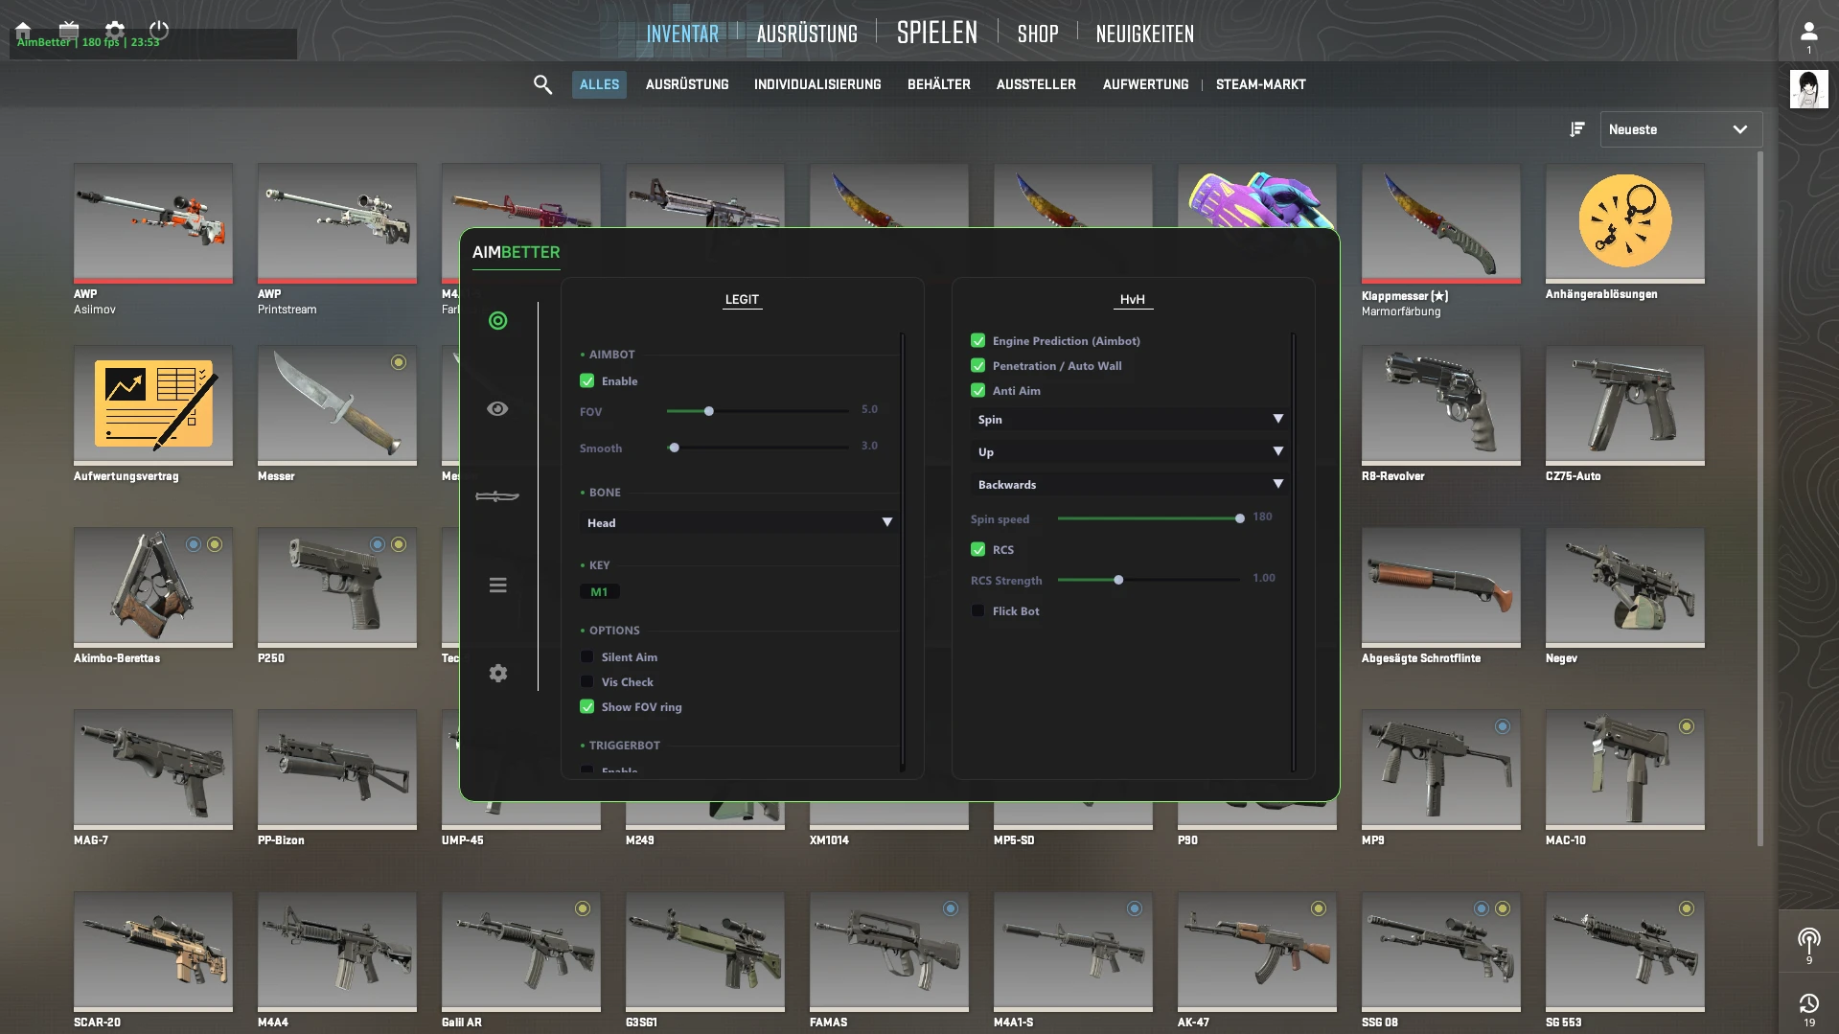Adjust the Smooth slider

pyautogui.click(x=757, y=448)
